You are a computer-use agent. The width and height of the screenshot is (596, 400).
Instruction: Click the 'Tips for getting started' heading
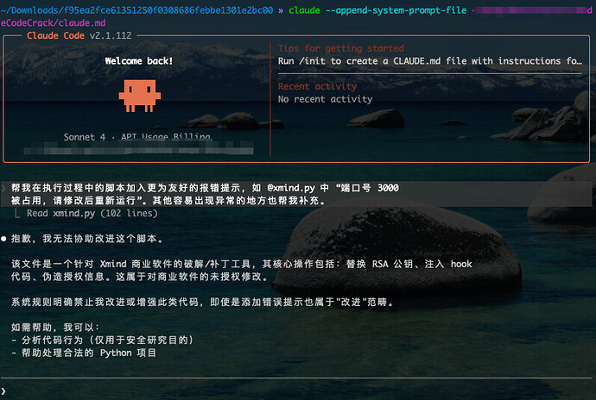point(341,48)
